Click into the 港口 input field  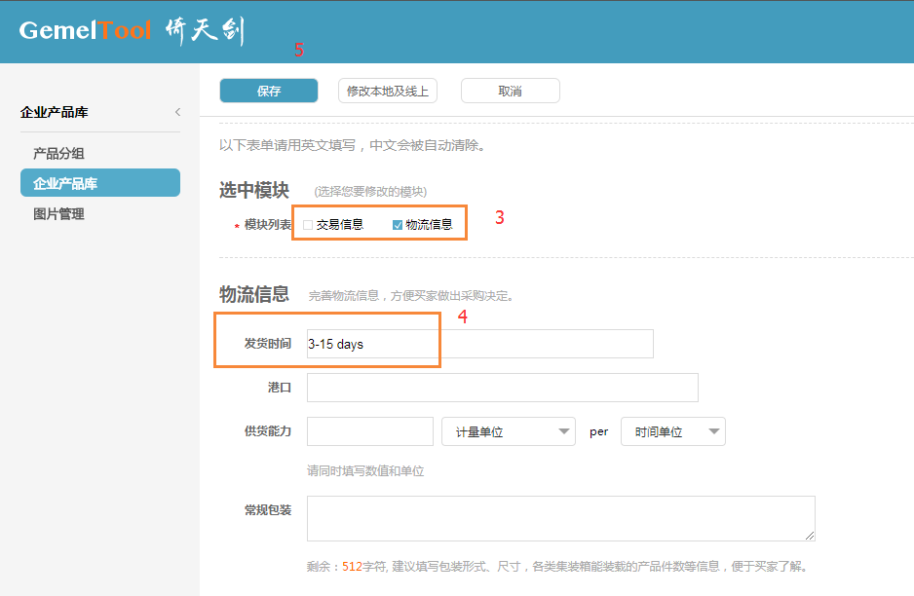pos(503,388)
